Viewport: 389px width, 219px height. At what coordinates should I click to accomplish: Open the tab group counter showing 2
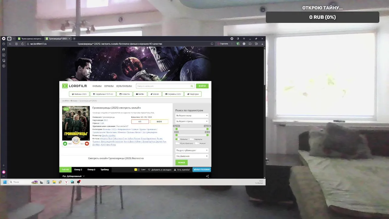click(9, 39)
